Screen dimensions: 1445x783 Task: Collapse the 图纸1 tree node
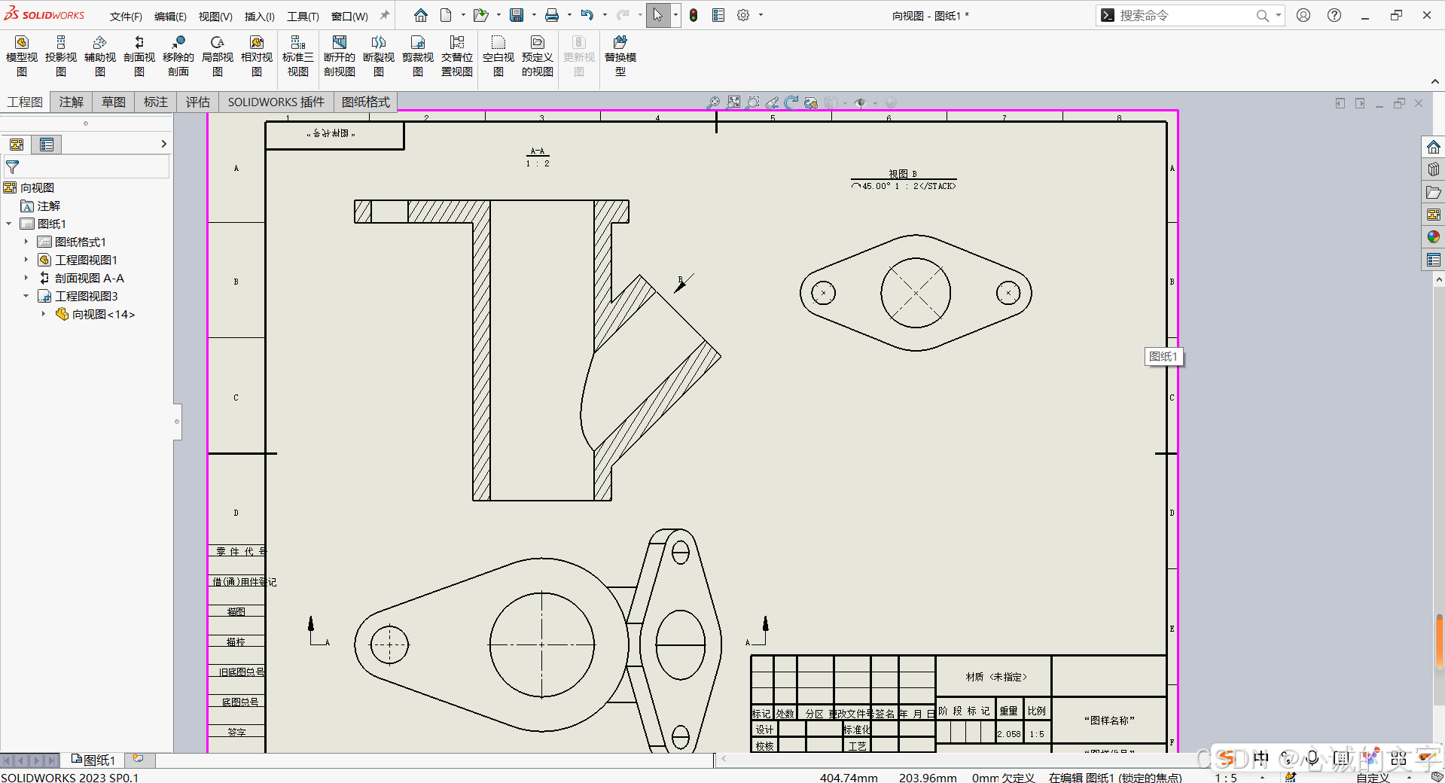(x=8, y=224)
